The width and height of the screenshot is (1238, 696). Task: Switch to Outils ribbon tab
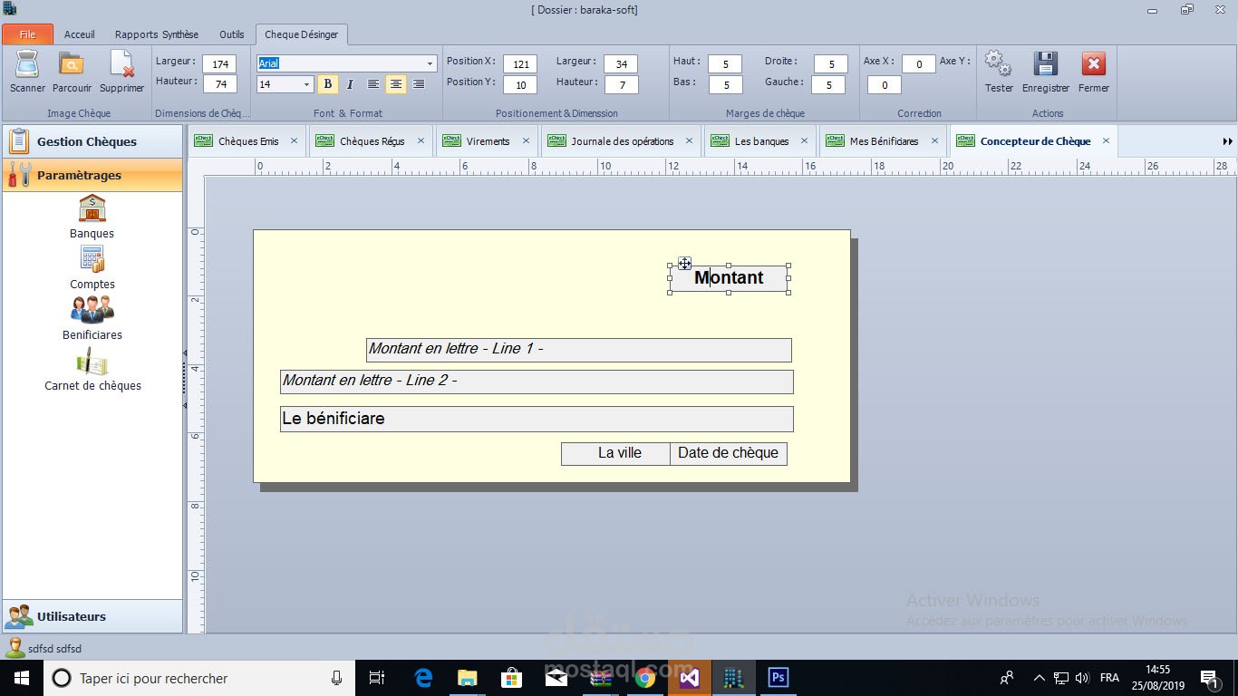point(232,34)
